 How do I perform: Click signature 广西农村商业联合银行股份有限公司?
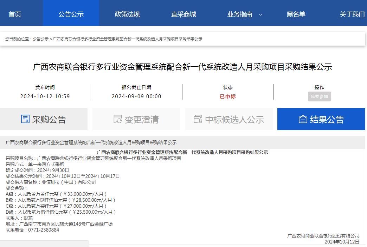(x=323, y=236)
